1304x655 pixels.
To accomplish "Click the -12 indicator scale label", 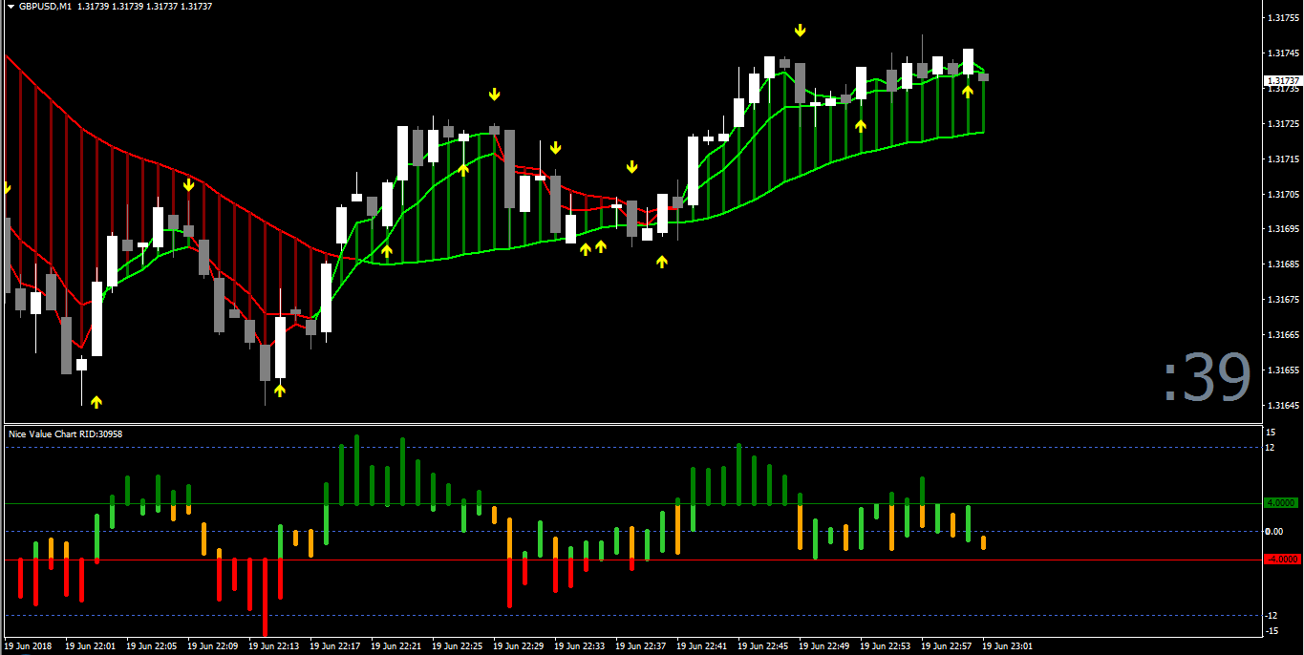I will pyautogui.click(x=1272, y=616).
